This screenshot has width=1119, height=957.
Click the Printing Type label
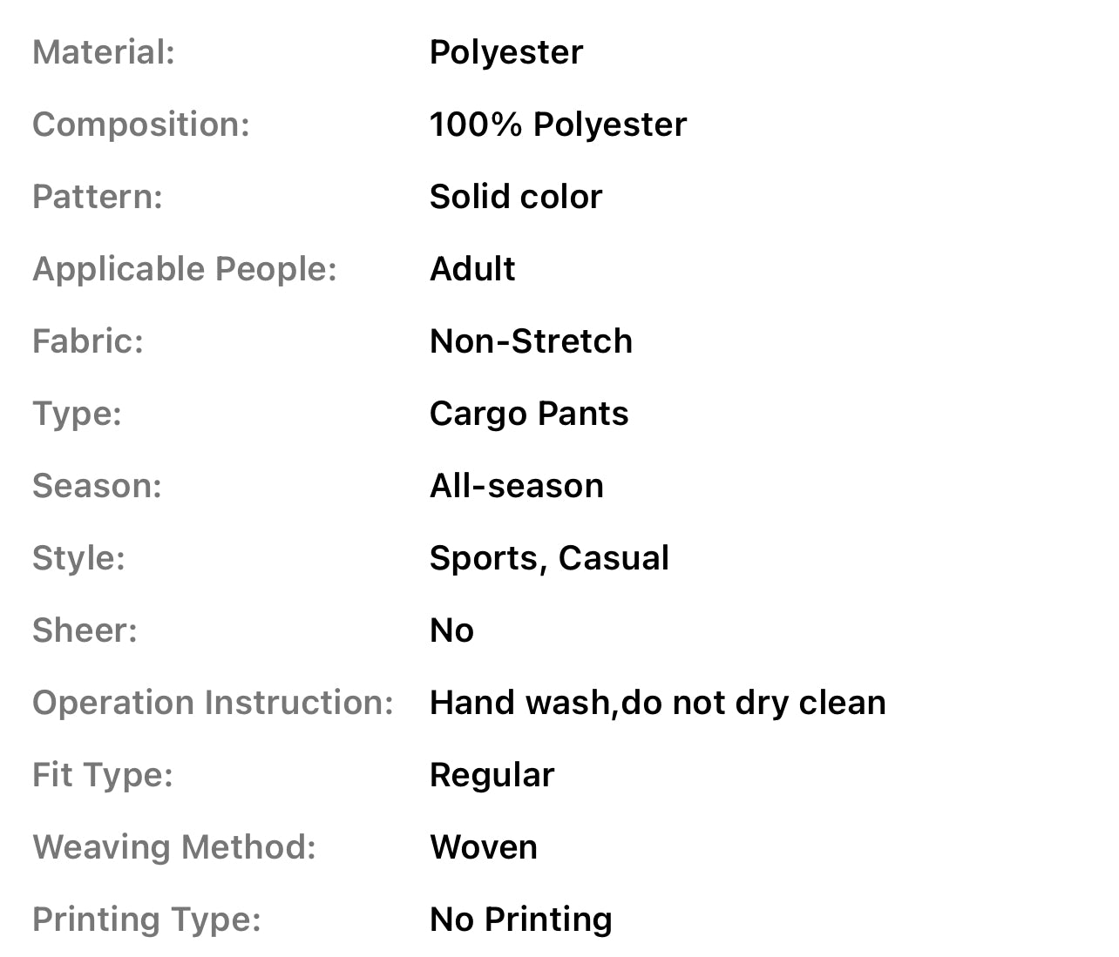tap(147, 920)
